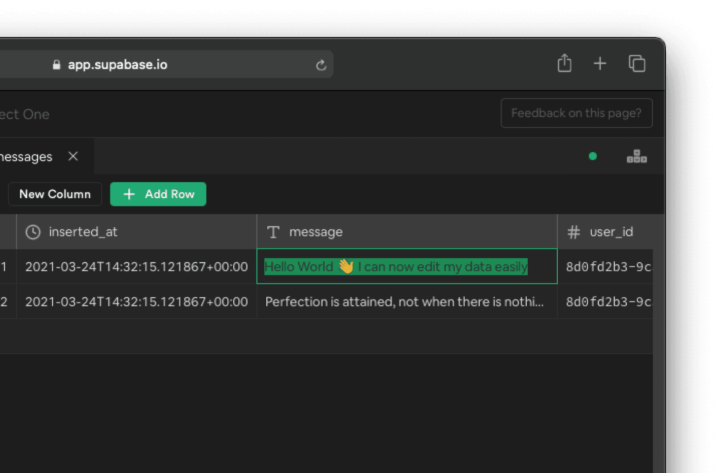Screen dimensions: 720x473
Task: Click the hash icon beside user_id
Action: 574,232
